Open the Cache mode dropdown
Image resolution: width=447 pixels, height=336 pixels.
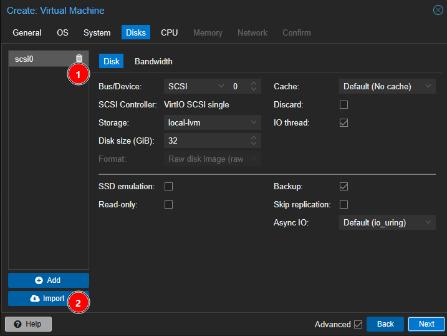pyautogui.click(x=387, y=86)
